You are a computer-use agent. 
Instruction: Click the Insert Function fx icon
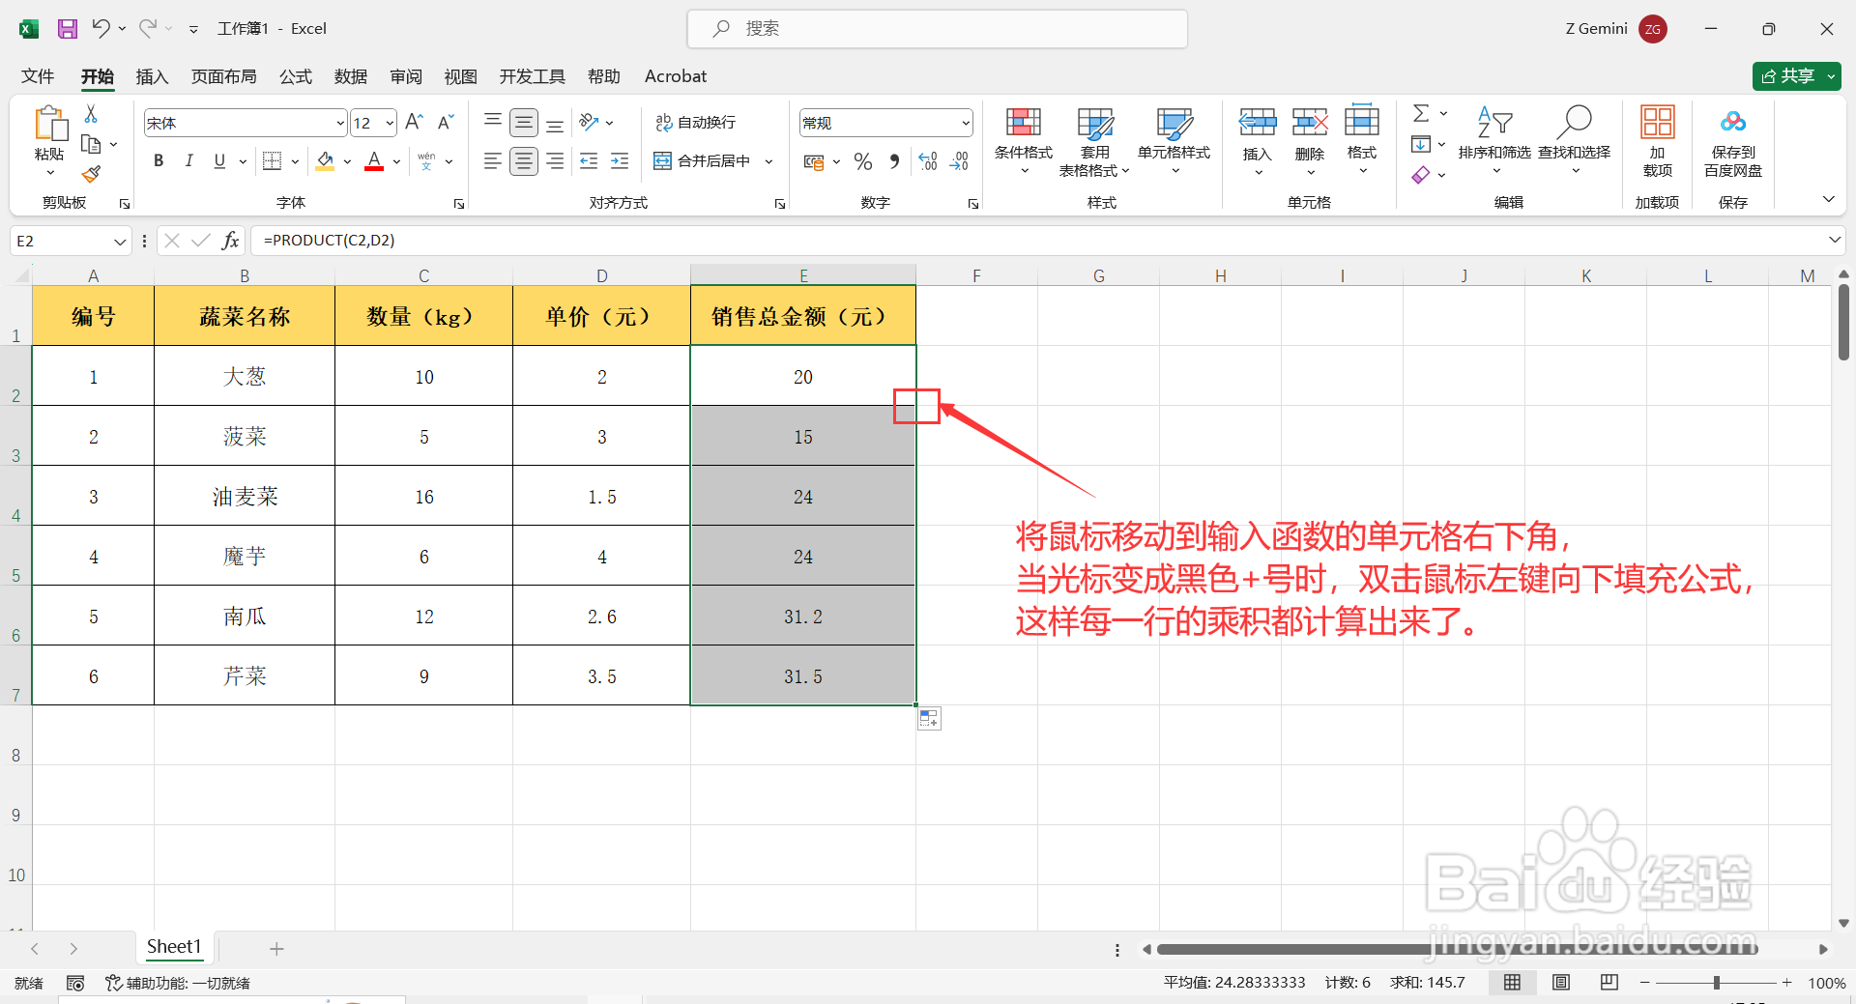230,240
